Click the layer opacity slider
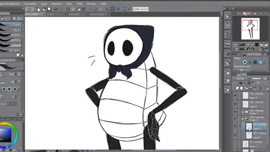Screen dimensions: 270x152 tap(256, 79)
